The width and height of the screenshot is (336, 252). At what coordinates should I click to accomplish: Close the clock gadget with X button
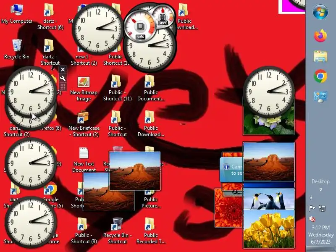click(x=63, y=69)
